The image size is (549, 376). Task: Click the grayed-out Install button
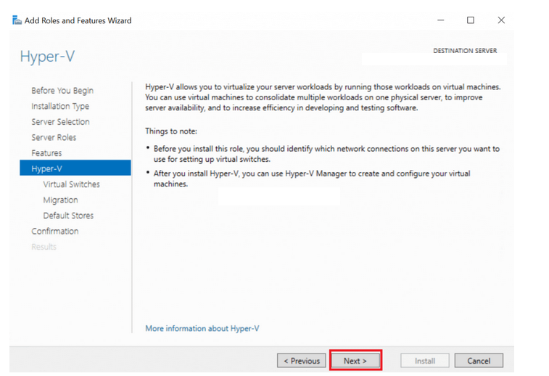[425, 361]
